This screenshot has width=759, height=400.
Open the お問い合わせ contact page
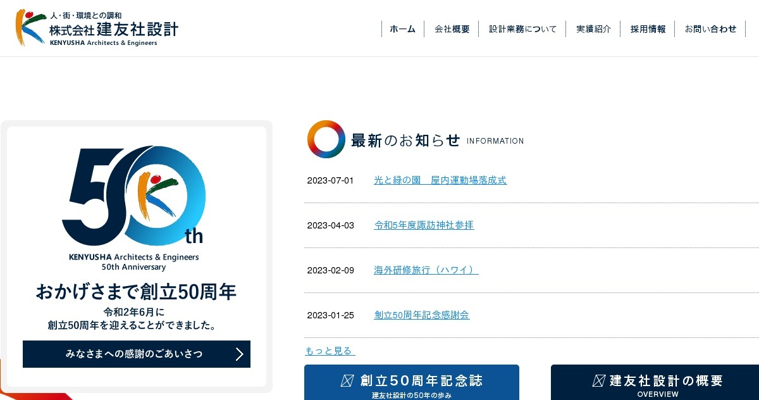[711, 29]
